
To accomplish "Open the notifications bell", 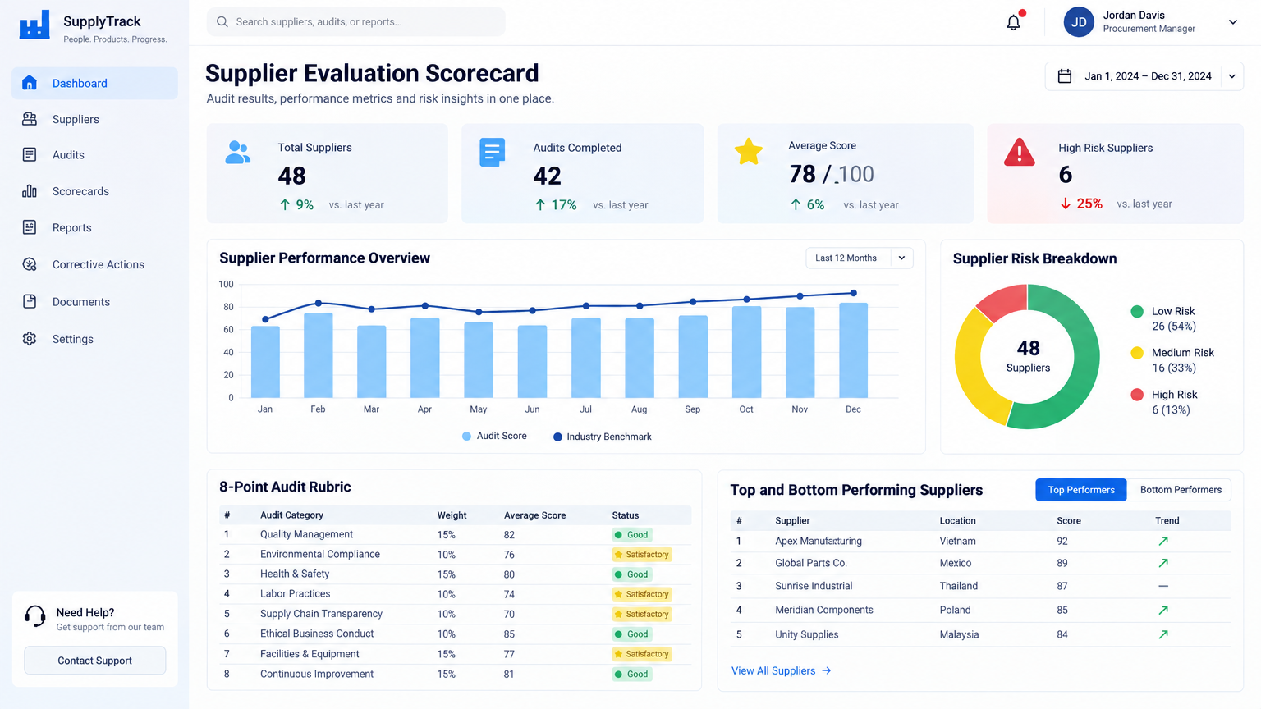I will [x=1014, y=22].
